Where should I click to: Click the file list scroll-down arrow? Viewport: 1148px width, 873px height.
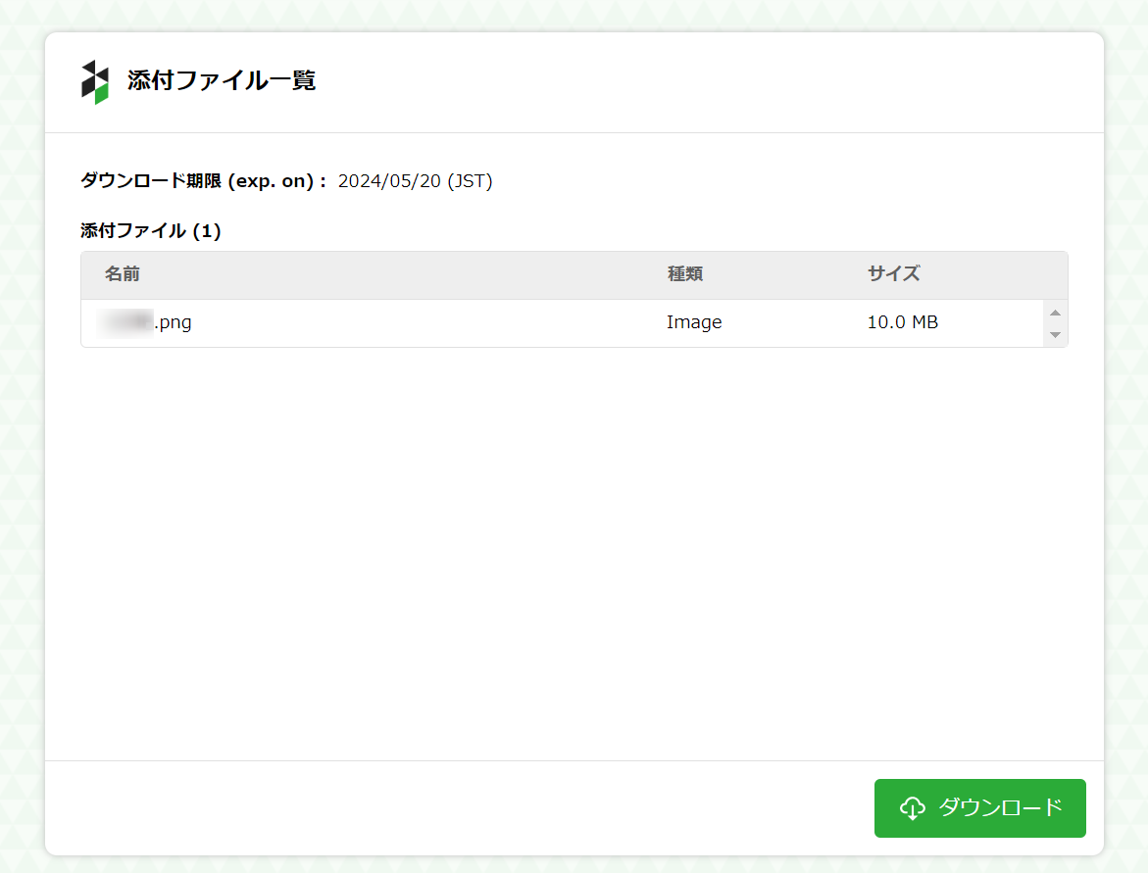(x=1055, y=335)
